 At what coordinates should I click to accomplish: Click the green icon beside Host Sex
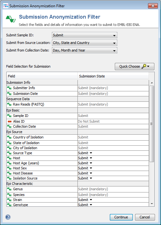pos(9,168)
